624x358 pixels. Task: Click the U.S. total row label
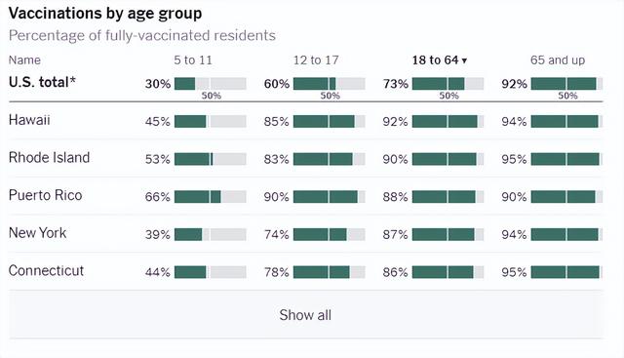point(42,82)
